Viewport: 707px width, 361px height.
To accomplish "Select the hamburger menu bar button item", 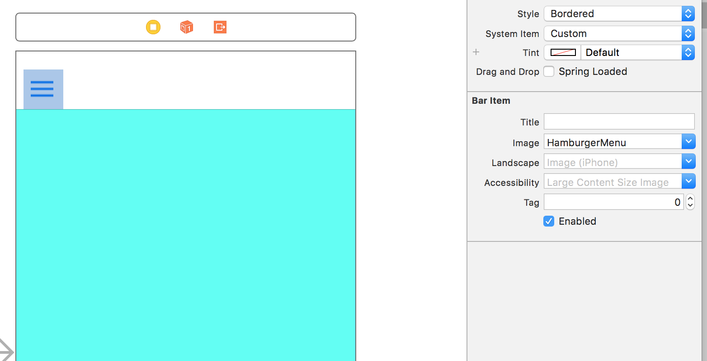I will (42, 89).
